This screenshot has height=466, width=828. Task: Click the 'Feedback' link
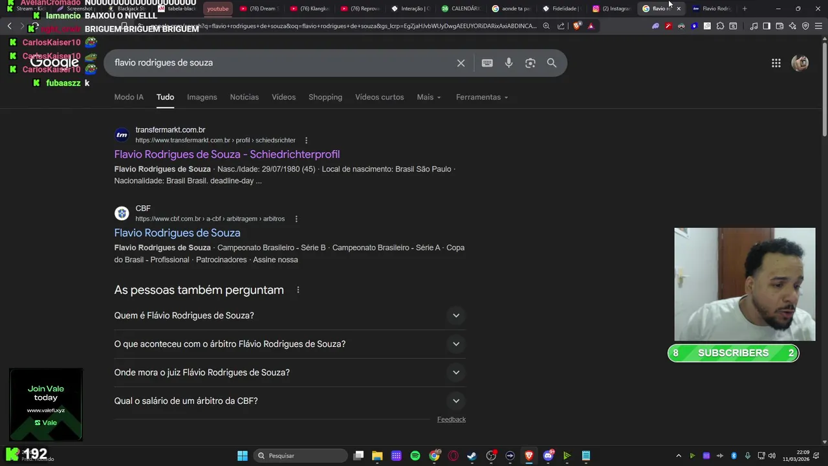tap(452, 419)
